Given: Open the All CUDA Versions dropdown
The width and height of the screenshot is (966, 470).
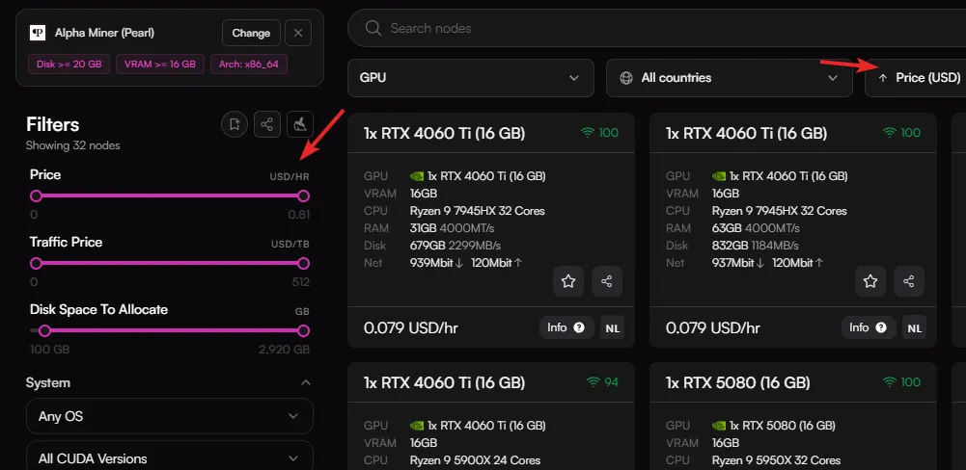Looking at the screenshot, I should tap(170, 456).
